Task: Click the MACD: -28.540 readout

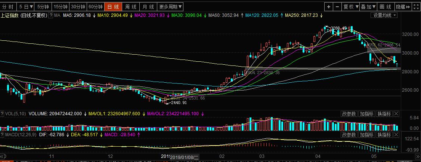Action: [120, 134]
